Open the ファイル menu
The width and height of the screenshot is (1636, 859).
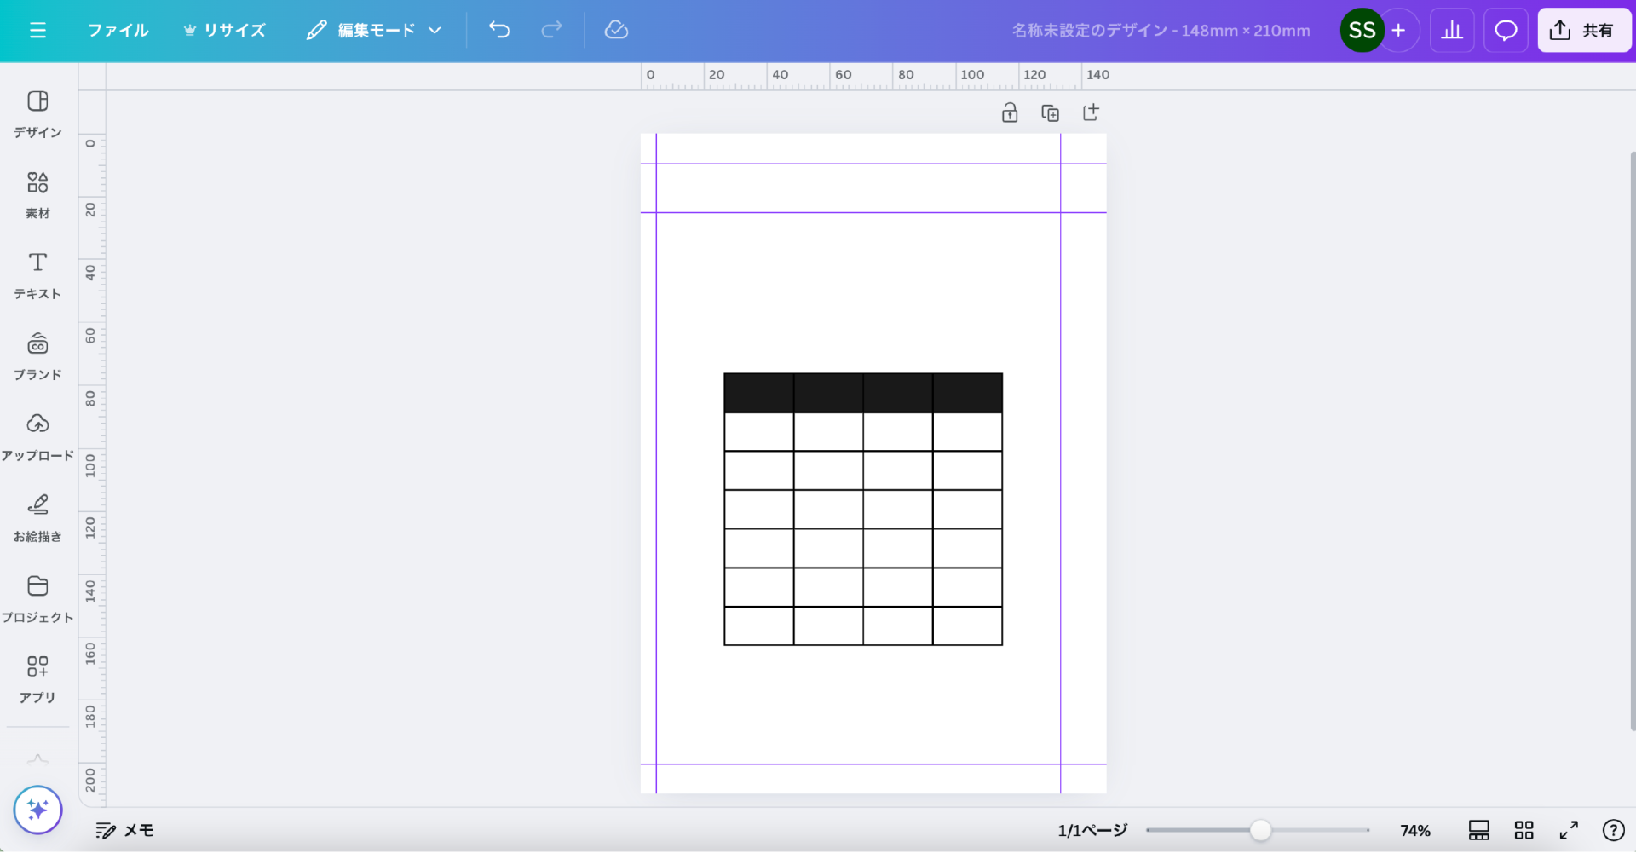(x=118, y=31)
